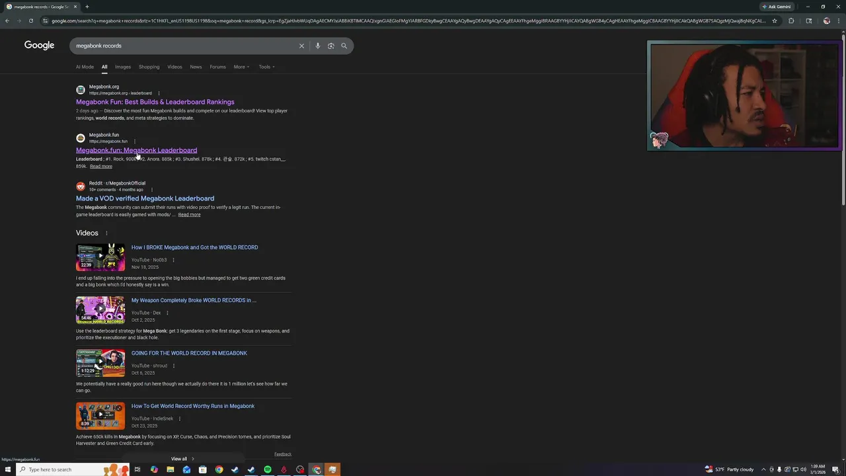The image size is (846, 476).
Task: Expand Read more under the Reddit result
Action: click(189, 215)
